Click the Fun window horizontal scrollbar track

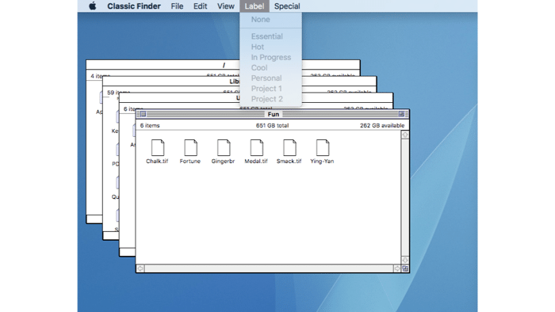coord(269,268)
